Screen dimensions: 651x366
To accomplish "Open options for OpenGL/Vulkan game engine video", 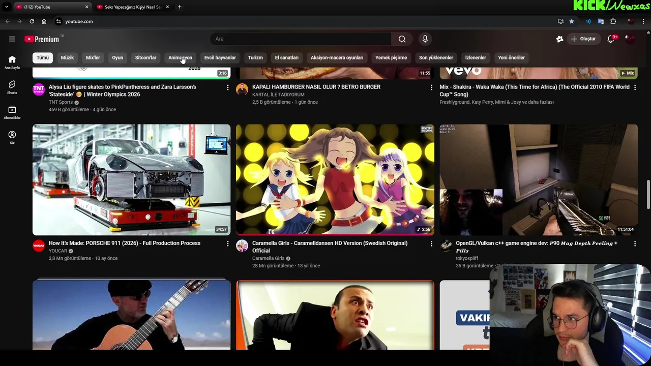I will pos(635,243).
